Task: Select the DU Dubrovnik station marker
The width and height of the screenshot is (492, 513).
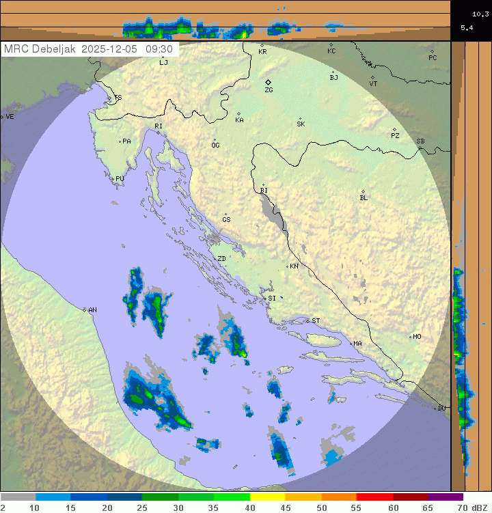Action: pyautogui.click(x=435, y=408)
